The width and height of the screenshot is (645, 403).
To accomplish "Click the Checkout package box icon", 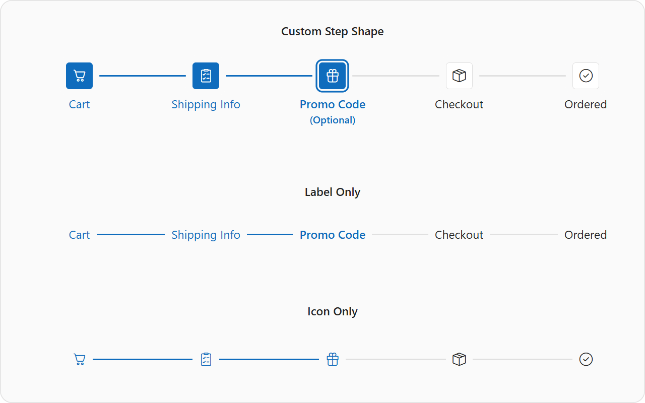I will [x=459, y=76].
